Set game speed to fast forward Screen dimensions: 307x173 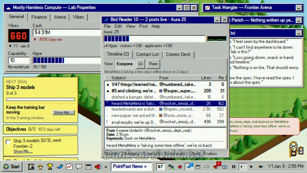[251, 167]
